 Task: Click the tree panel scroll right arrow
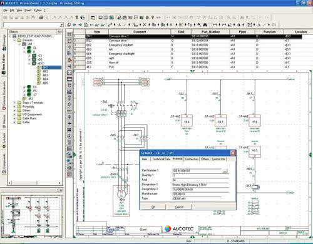tap(60, 183)
